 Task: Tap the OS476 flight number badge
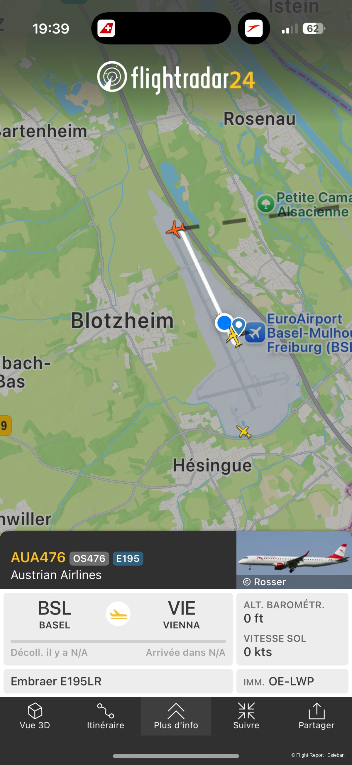click(x=89, y=558)
